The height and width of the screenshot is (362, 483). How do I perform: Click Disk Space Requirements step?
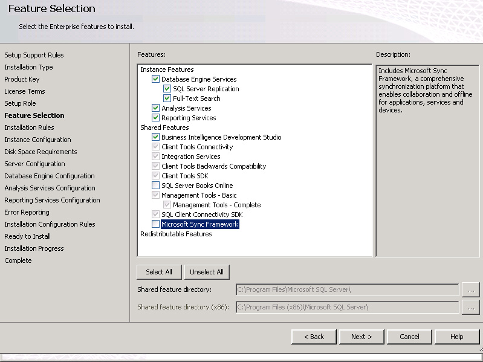[x=41, y=152]
